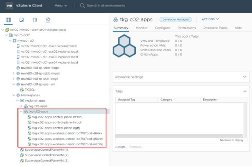This screenshot has width=252, height=166.
Task: Click the host icon for esx01
Action: (x=18, y=46)
